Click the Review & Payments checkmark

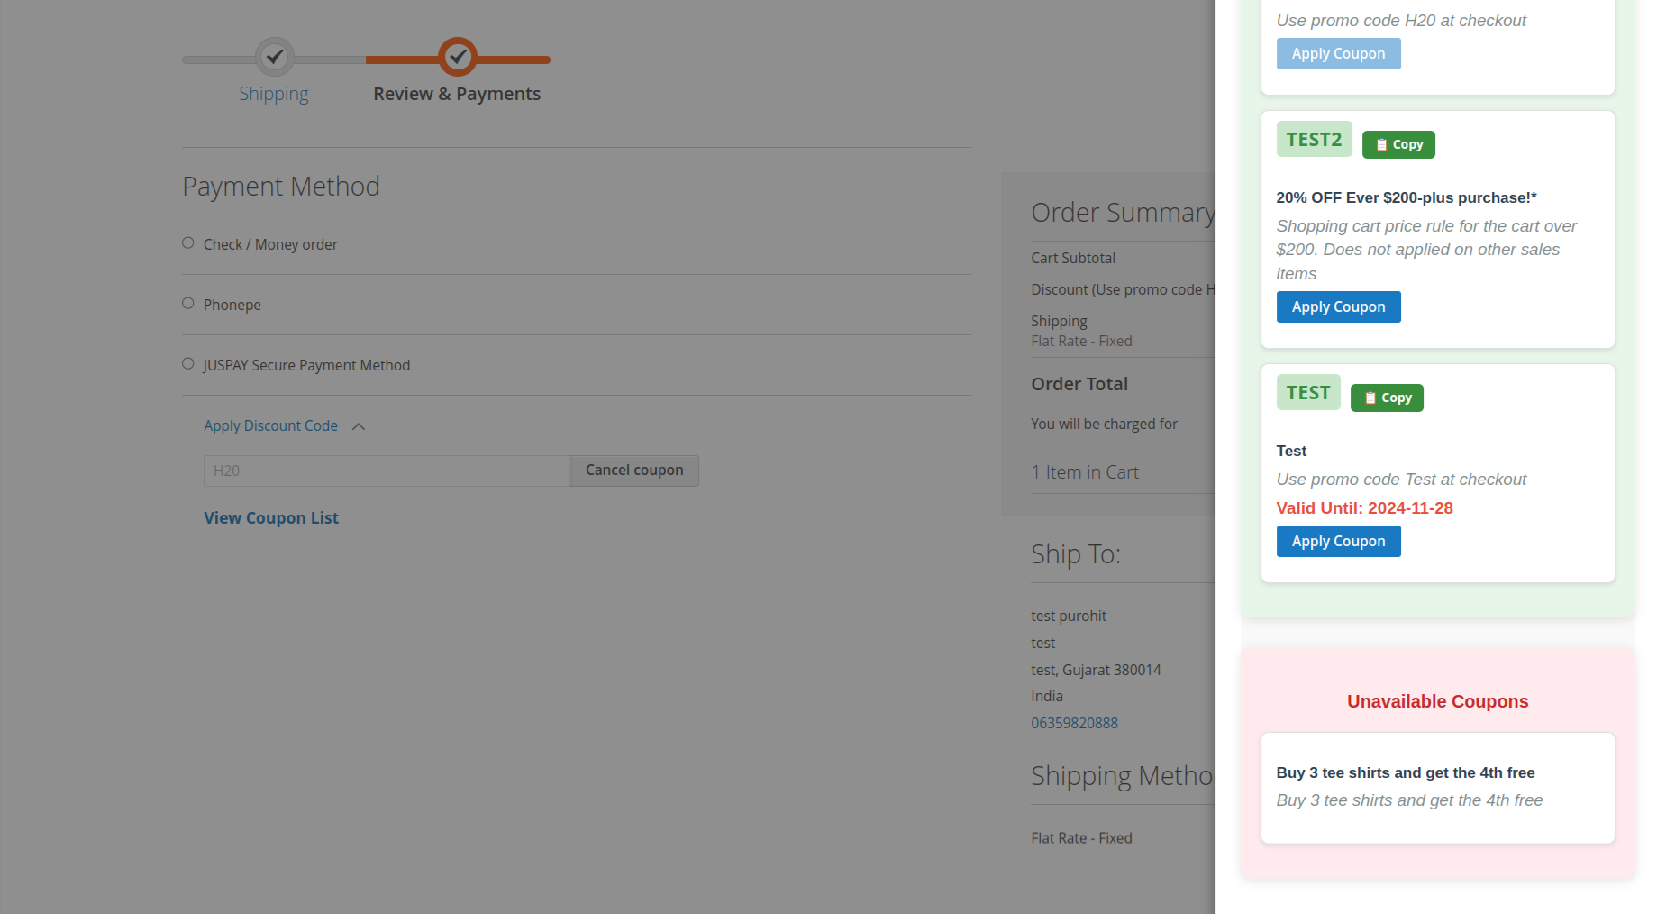457,55
